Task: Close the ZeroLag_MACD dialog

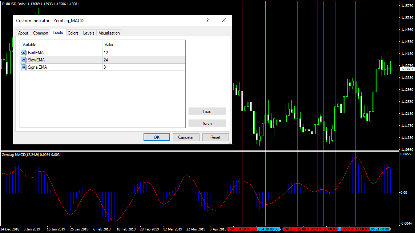Action: tap(224, 20)
